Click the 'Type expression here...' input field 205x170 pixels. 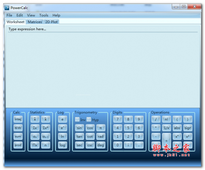point(103,29)
